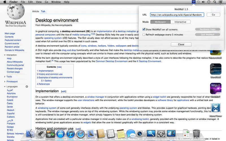Select Wallpaper mode

tap(160, 22)
